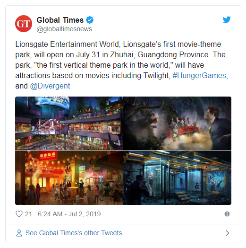
Task: Like the tweet via the heart icon
Action: click(19, 214)
